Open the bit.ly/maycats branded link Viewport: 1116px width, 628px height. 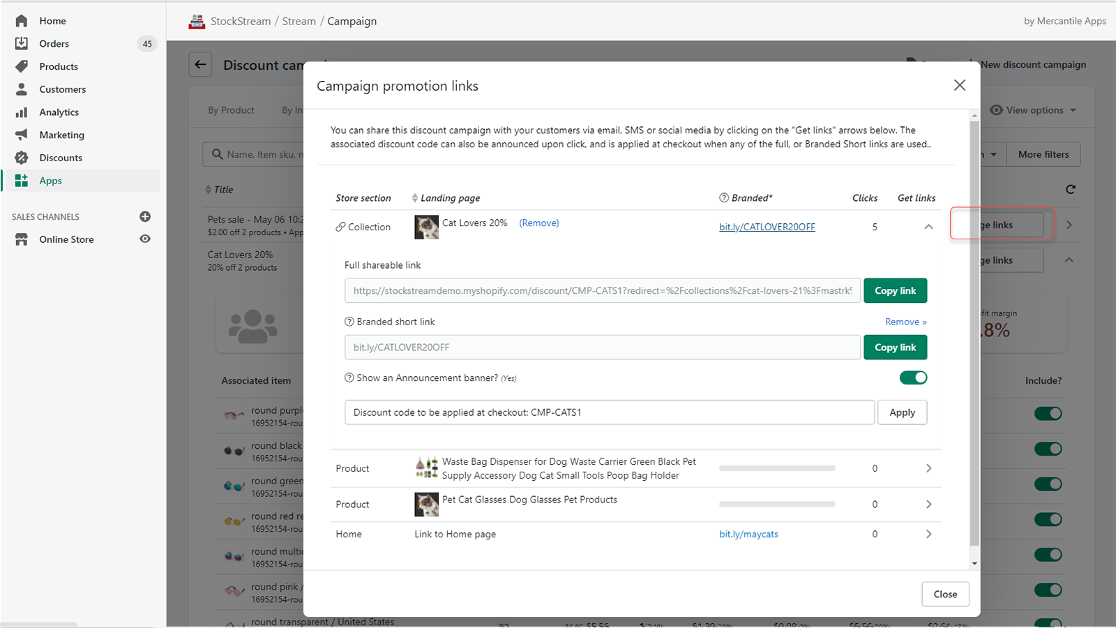(748, 534)
